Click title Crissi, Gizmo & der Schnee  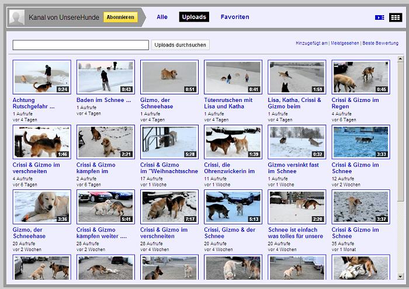click(x=230, y=233)
